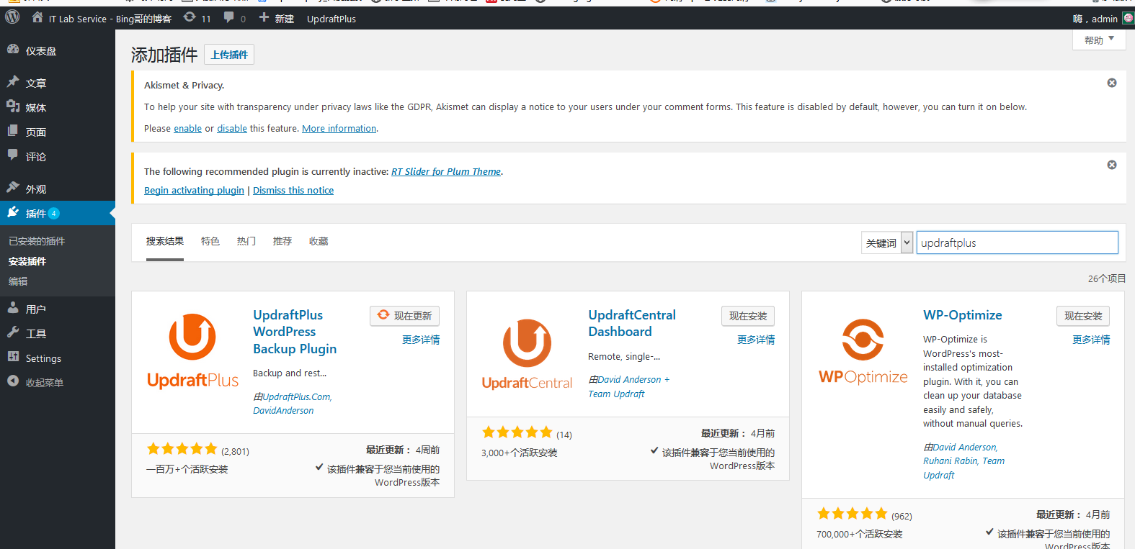Open UpdraftCentral Dashboard title link
The width and height of the screenshot is (1135, 549).
point(632,323)
